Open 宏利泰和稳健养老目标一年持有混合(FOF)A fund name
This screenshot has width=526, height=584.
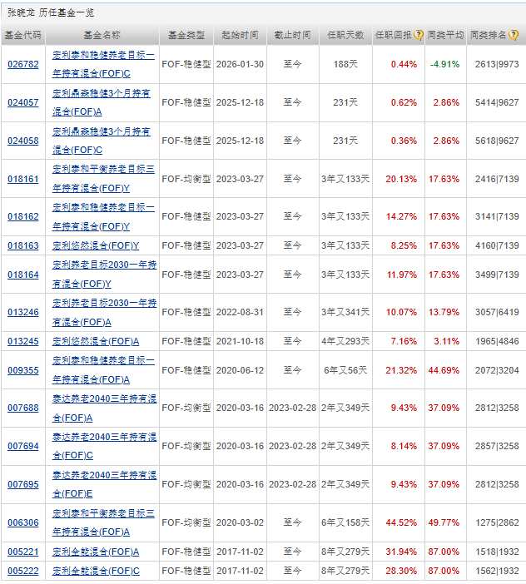[x=103, y=370]
